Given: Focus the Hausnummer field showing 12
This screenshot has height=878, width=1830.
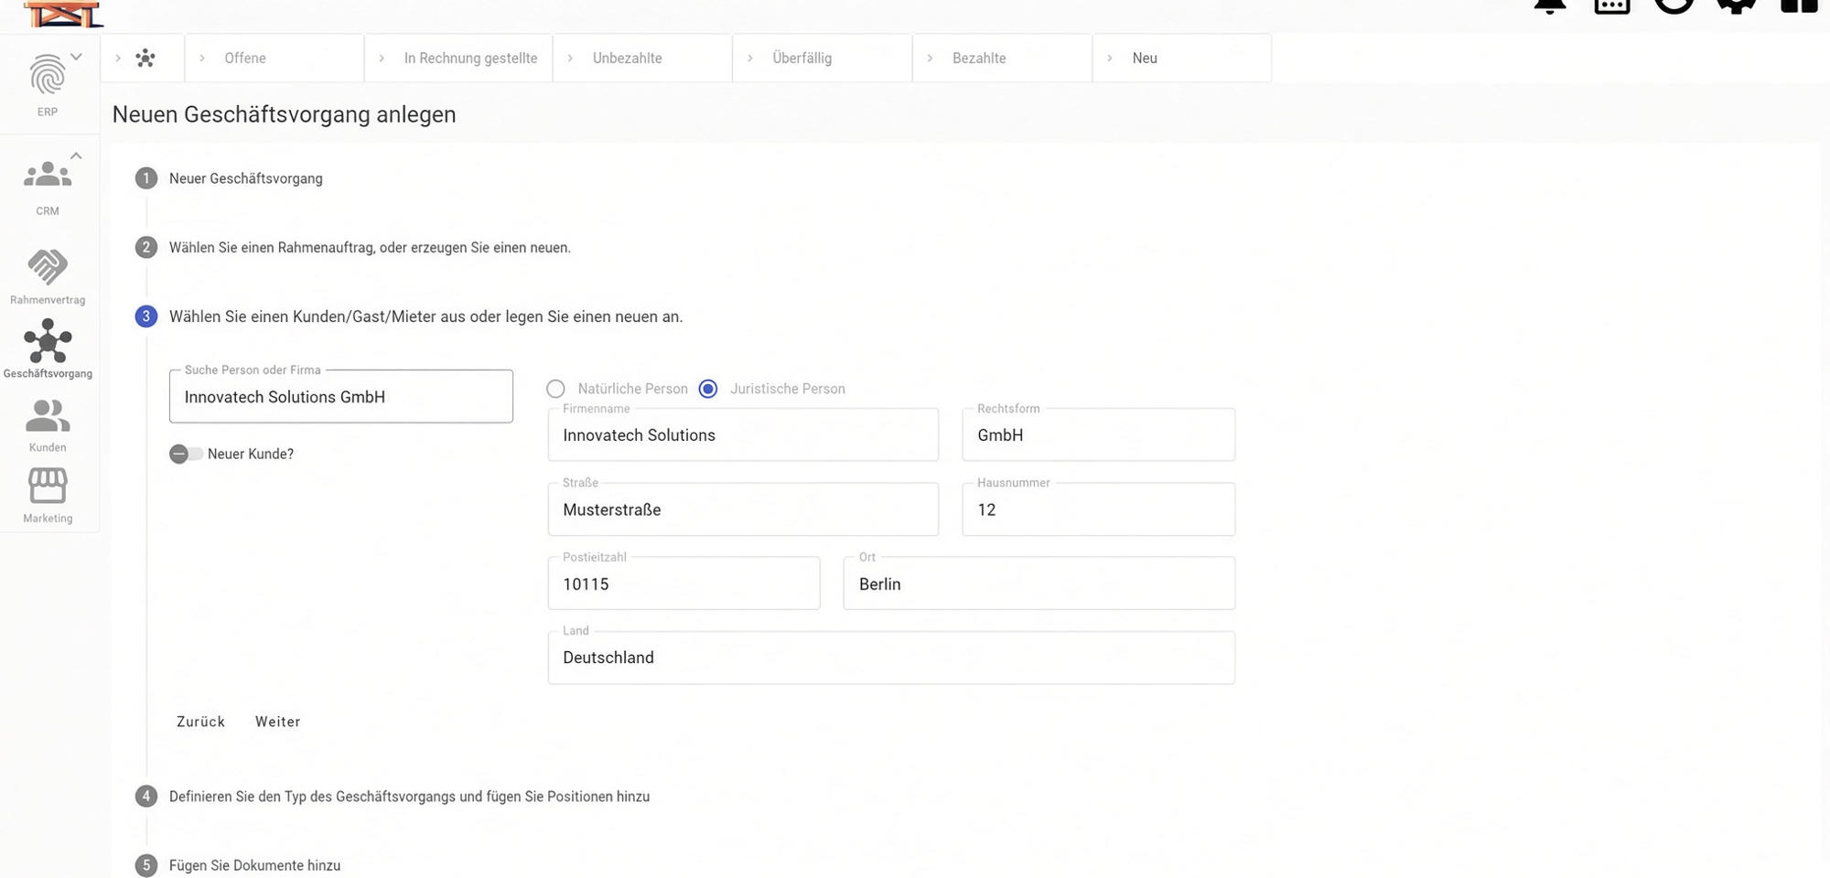Looking at the screenshot, I should [1098, 509].
